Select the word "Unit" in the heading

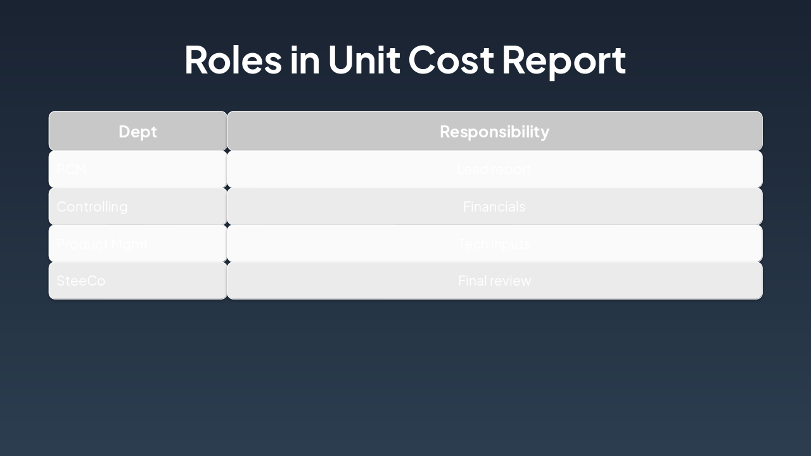tap(364, 60)
